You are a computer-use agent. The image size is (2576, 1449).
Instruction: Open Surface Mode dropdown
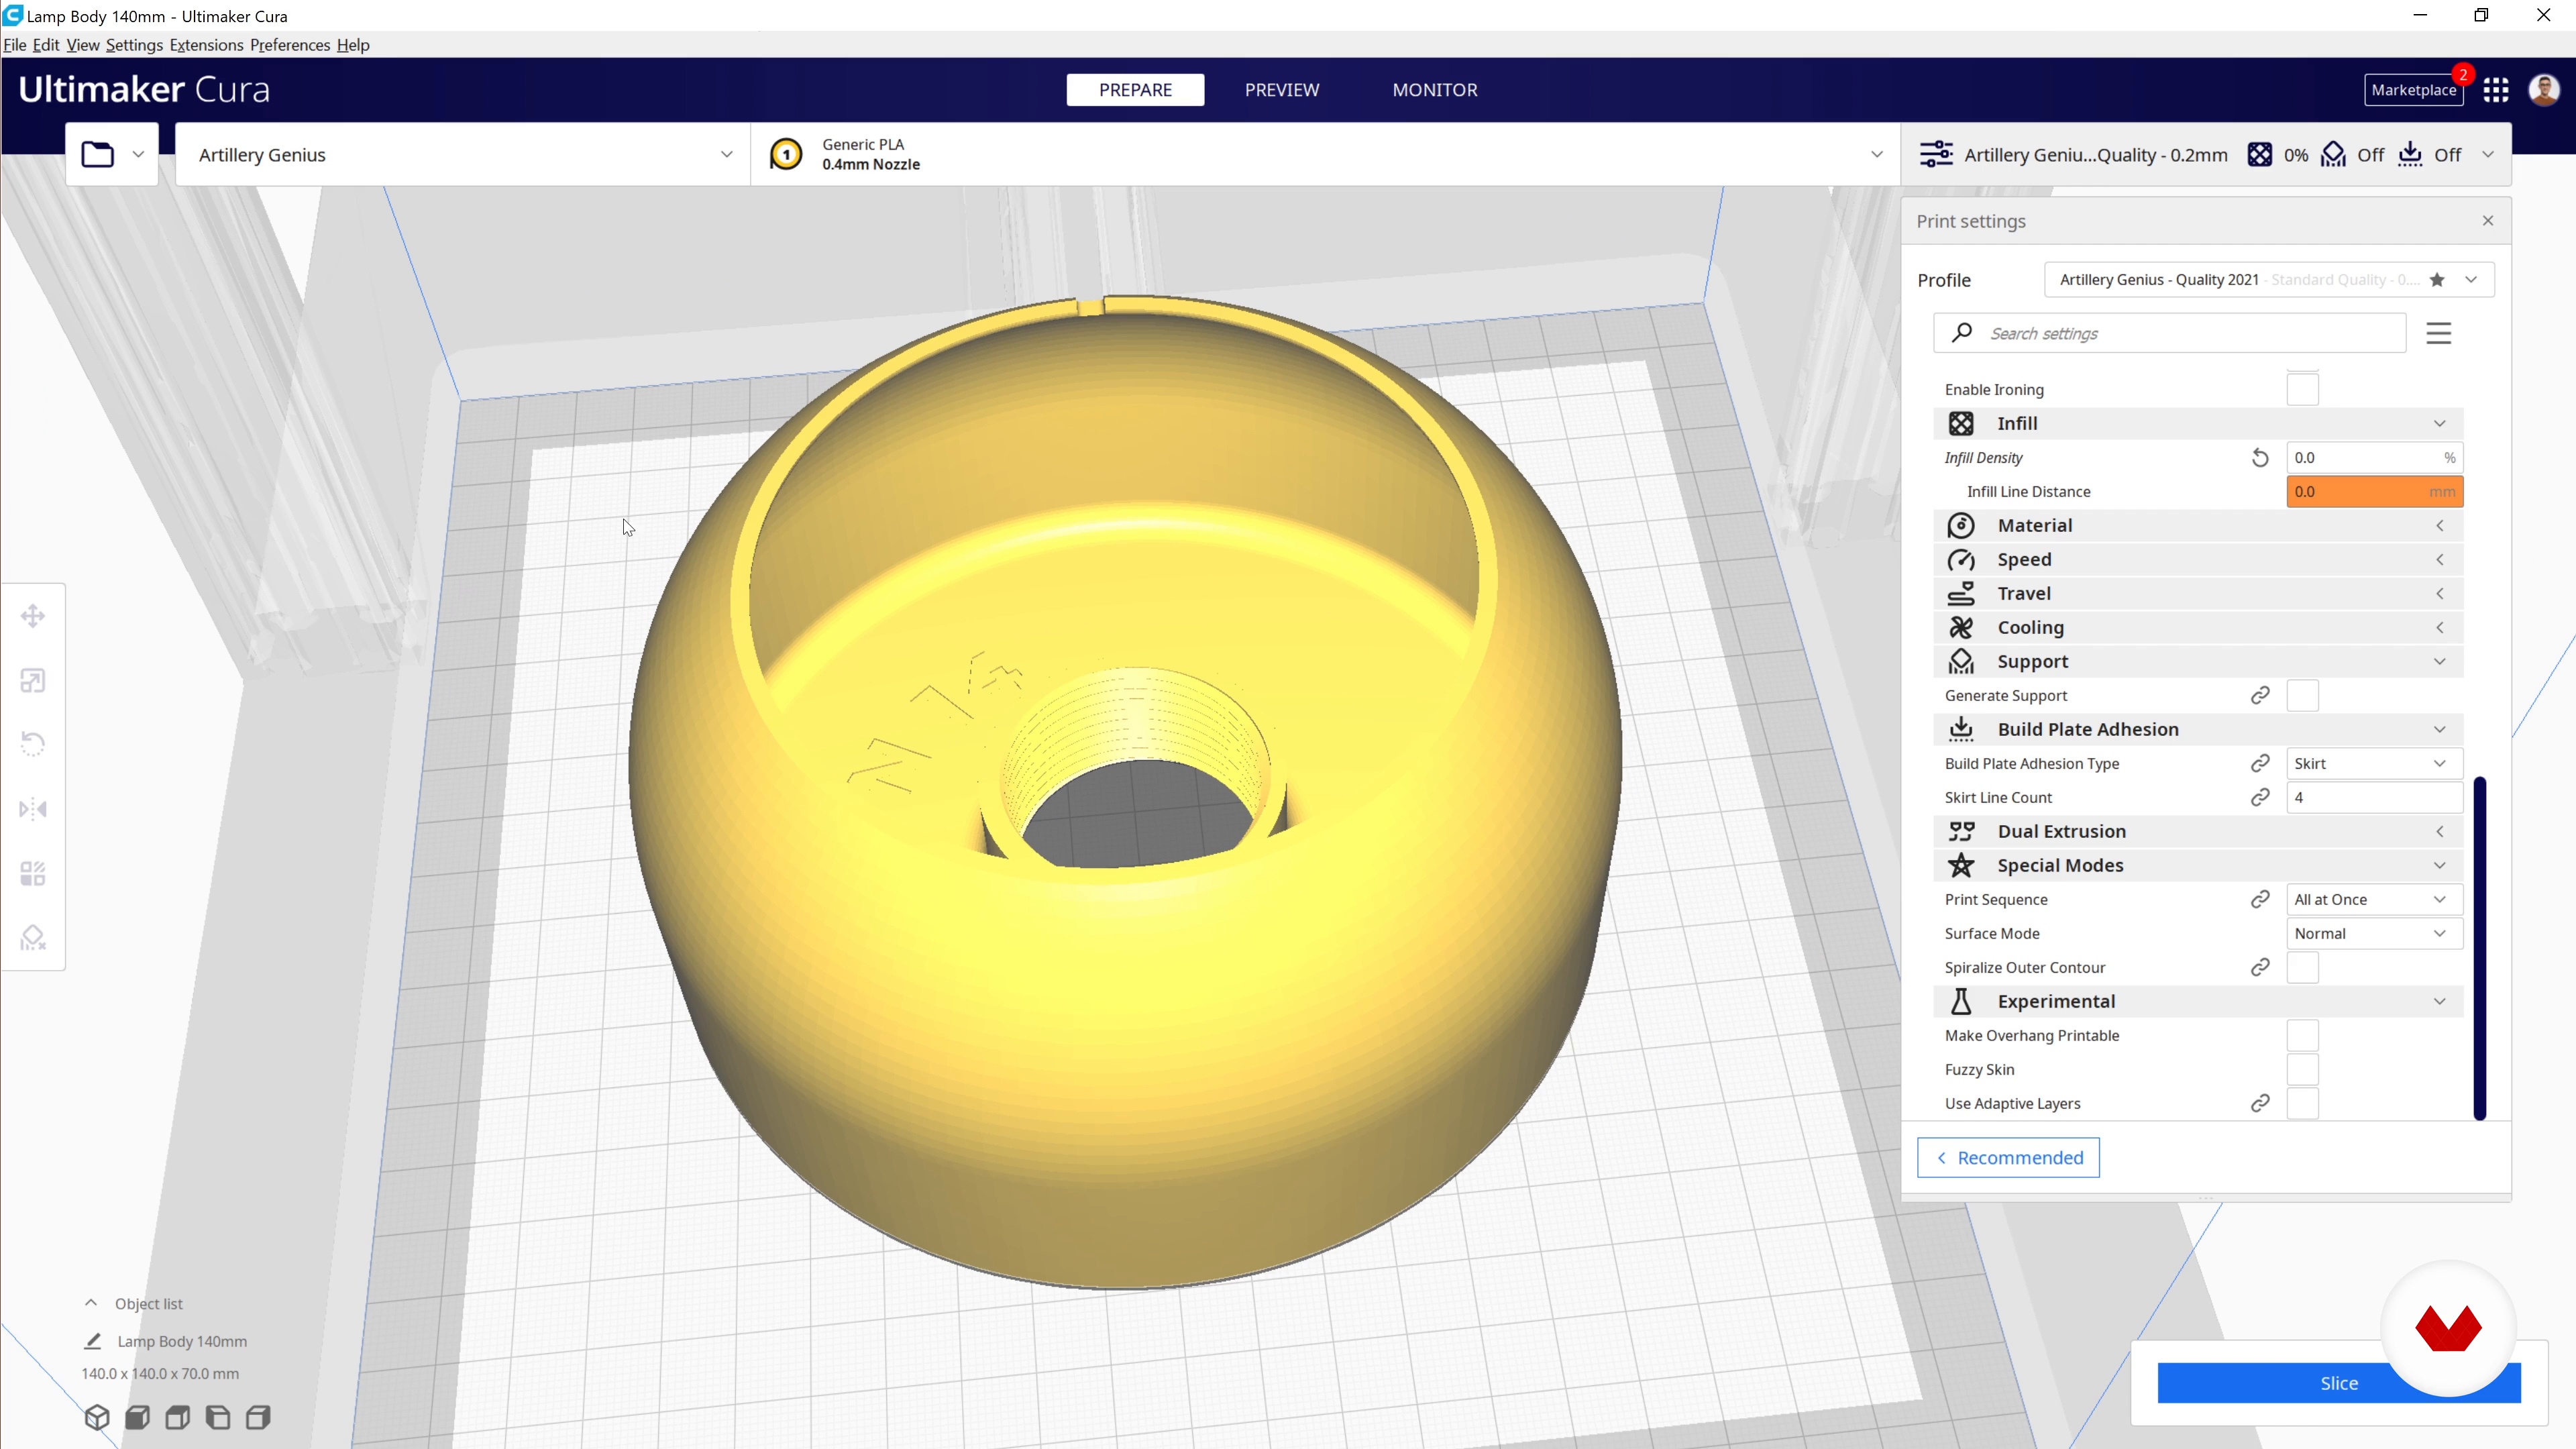click(2374, 934)
